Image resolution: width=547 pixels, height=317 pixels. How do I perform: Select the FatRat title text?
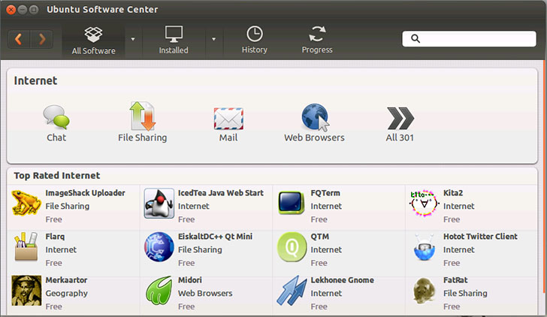pyautogui.click(x=455, y=280)
